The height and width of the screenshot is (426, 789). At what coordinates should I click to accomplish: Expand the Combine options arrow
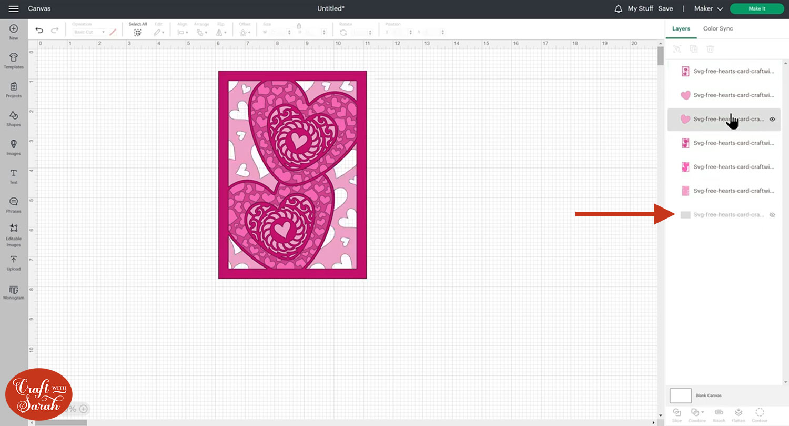[x=703, y=412]
